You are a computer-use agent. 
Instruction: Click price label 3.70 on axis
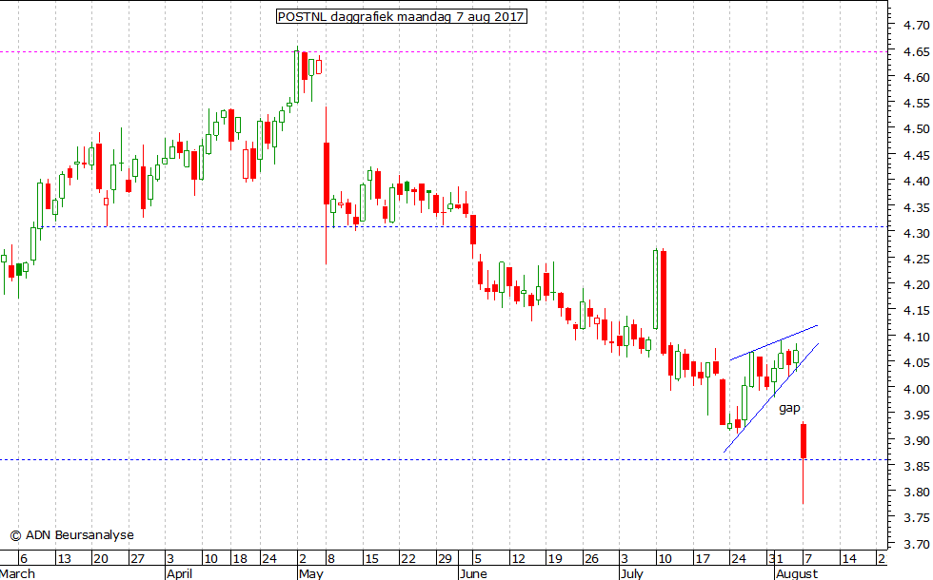click(x=916, y=544)
